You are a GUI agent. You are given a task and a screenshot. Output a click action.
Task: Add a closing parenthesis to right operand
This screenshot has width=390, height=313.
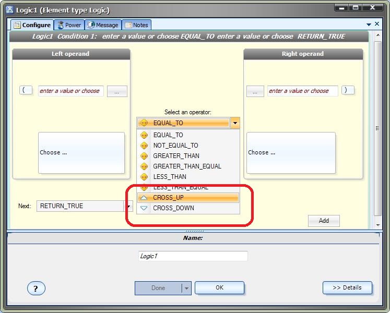(348, 90)
